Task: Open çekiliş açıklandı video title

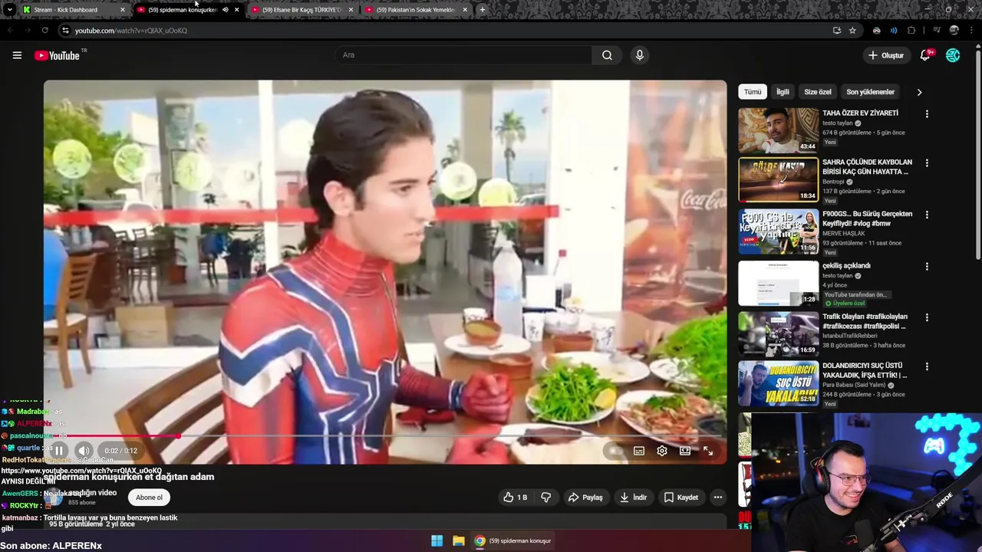Action: tap(846, 266)
